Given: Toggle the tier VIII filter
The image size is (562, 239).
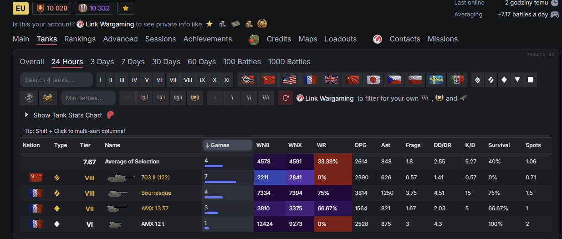Looking at the screenshot, I should pos(188,80).
